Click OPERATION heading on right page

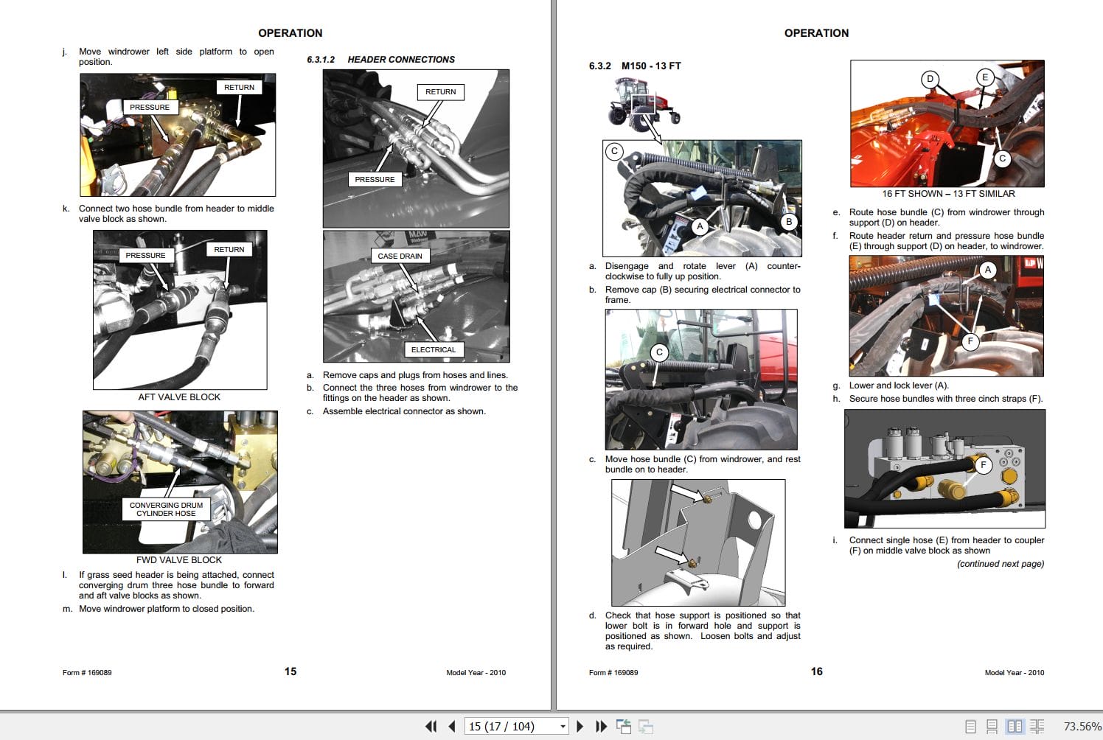(x=816, y=33)
